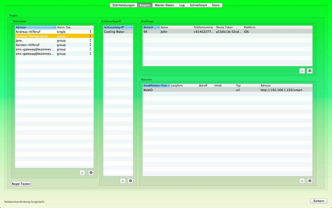This screenshot has height=208, width=332.
Task: Click minus button under Schlüsselbegriff list
Action: point(123,181)
